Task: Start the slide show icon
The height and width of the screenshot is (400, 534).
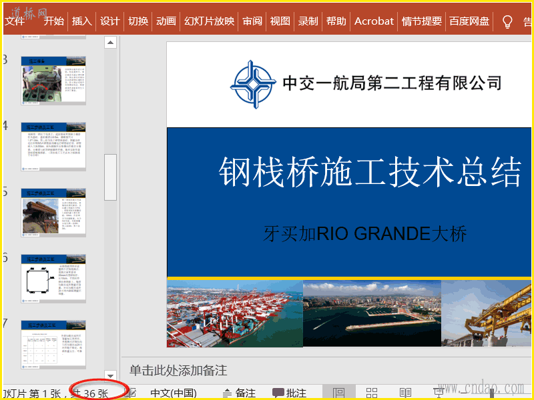Action: [439, 393]
